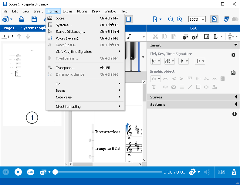Click the info icon in right panel
This screenshot has width=240, height=185.
(x=234, y=114)
